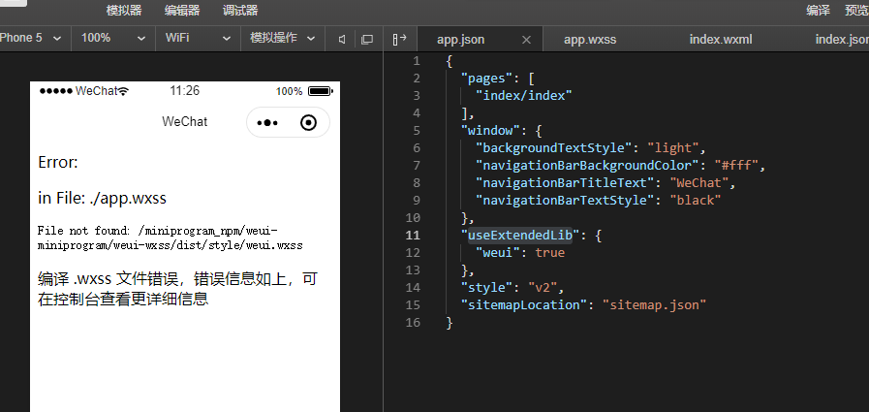Close the app.json editor tab
This screenshot has width=869, height=412.
(526, 40)
